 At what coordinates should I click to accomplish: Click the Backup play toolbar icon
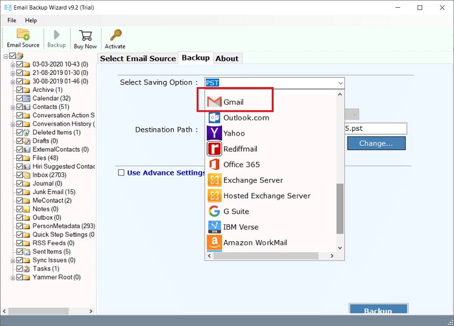coord(56,35)
